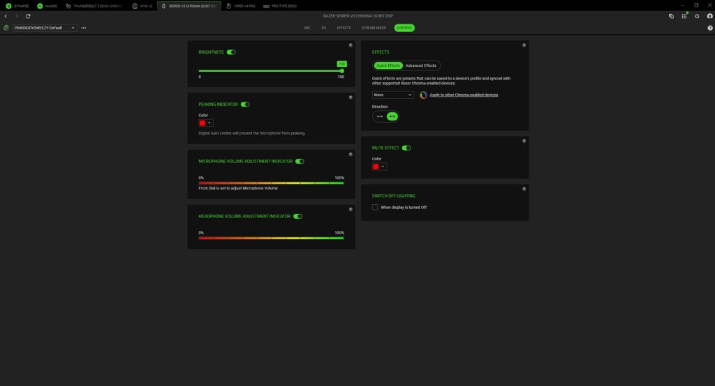Switch to the Pro Type Ergo tab
This screenshot has width=715, height=386.
pos(280,6)
